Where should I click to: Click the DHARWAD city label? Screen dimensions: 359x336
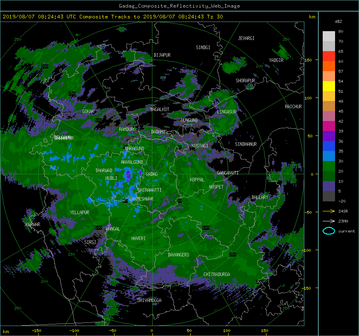pos(104,171)
